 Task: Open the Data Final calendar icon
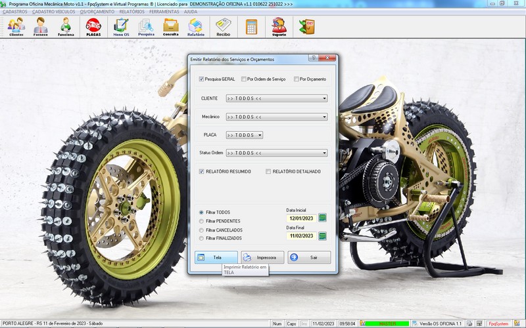pyautogui.click(x=322, y=236)
